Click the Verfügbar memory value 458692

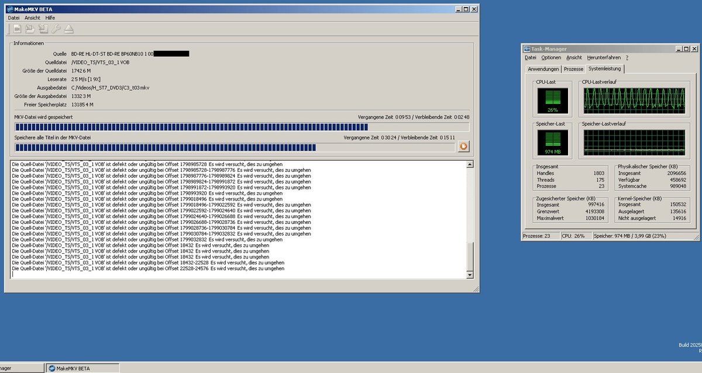pos(677,180)
